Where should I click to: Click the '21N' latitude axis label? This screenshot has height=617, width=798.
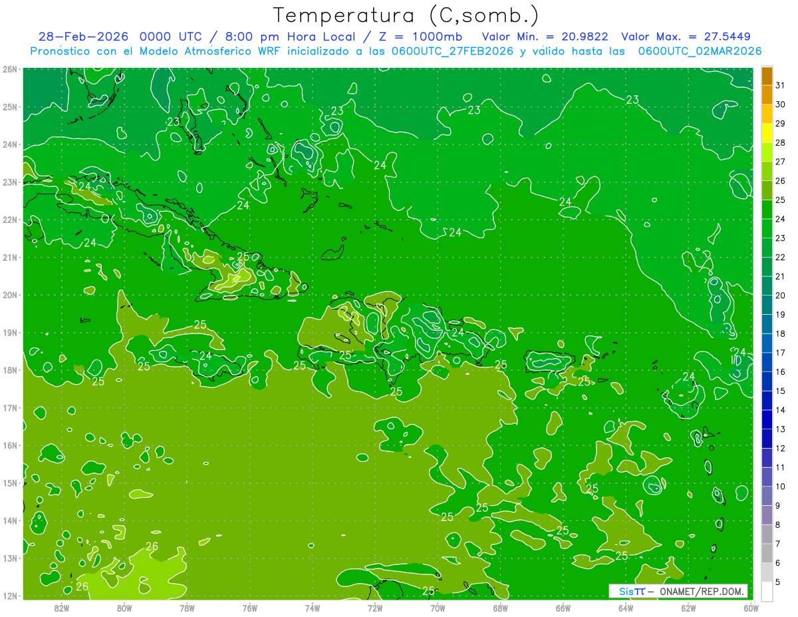click(10, 257)
